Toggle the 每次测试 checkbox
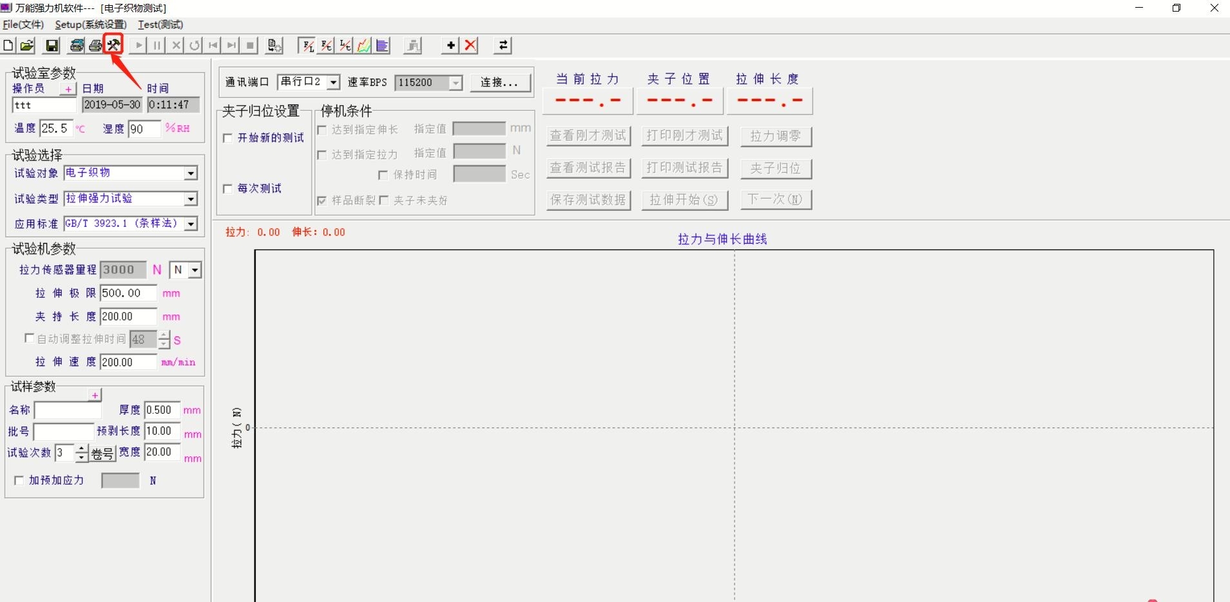Viewport: 1230px width, 602px height. coord(227,189)
